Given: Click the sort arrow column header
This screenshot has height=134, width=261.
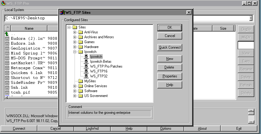Looking at the screenshot, I should point(8,28).
